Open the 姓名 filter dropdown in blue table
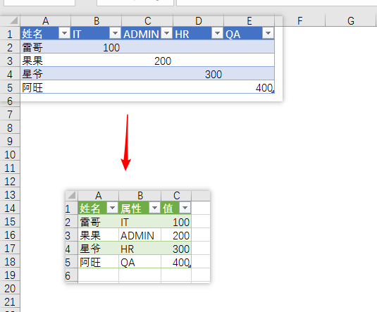Image resolution: width=377 pixels, height=312 pixels. click(64, 33)
